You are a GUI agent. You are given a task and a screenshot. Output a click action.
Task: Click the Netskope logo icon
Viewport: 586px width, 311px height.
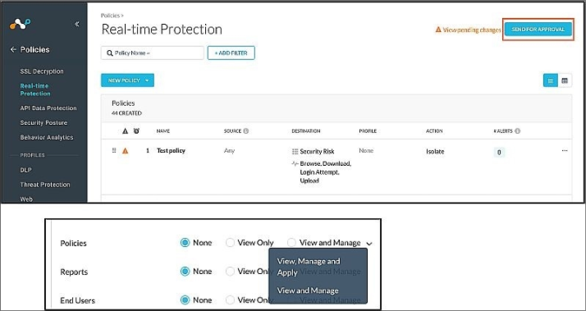click(x=21, y=24)
